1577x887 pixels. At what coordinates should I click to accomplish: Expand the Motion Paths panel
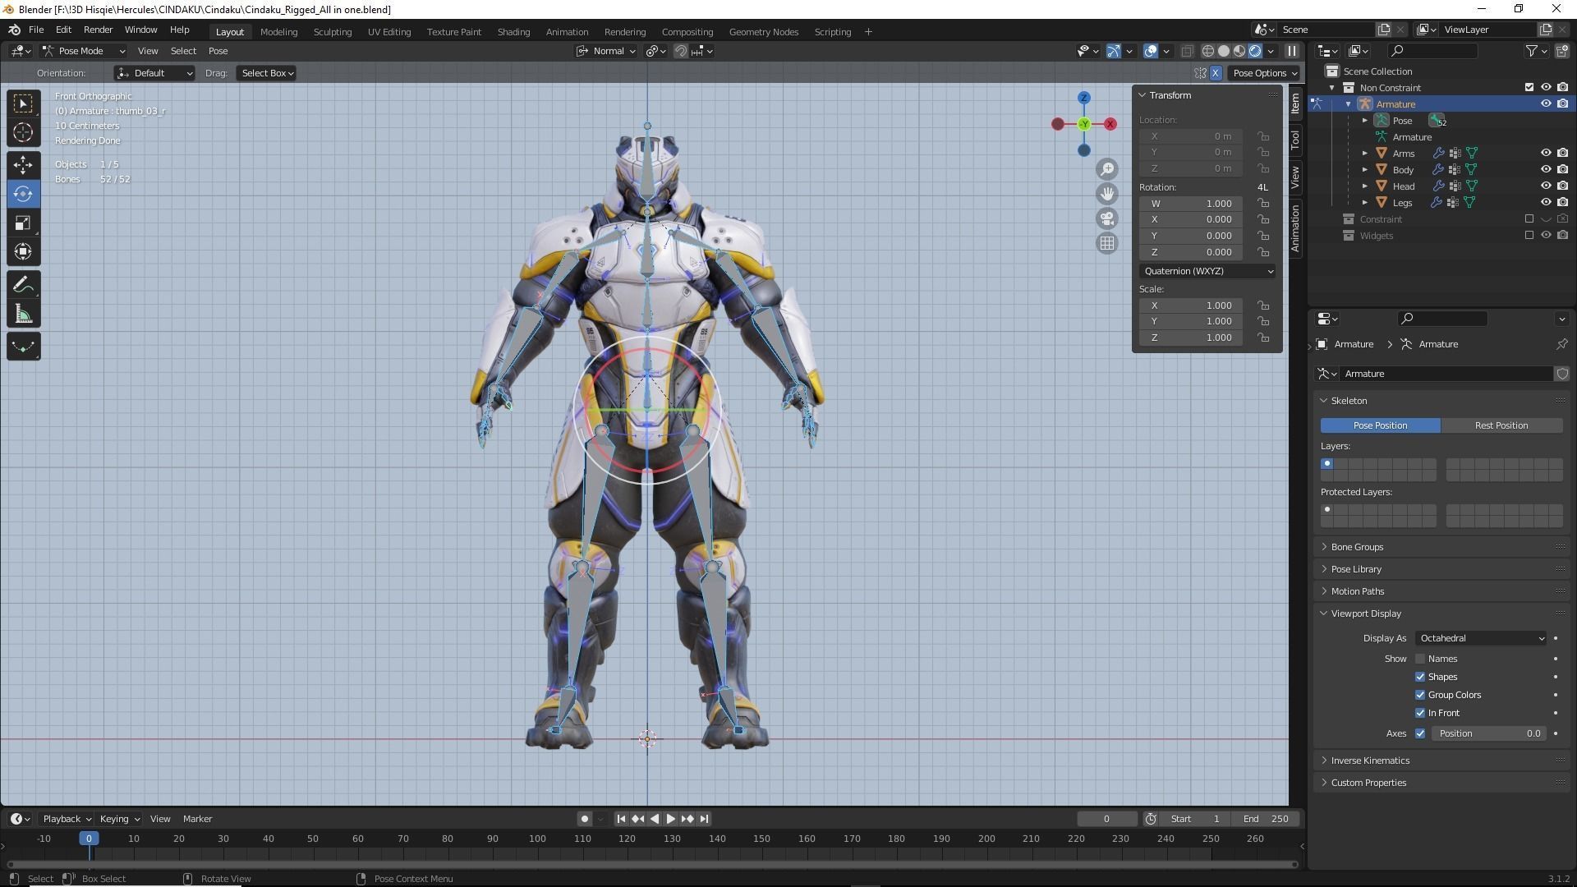pos(1357,591)
